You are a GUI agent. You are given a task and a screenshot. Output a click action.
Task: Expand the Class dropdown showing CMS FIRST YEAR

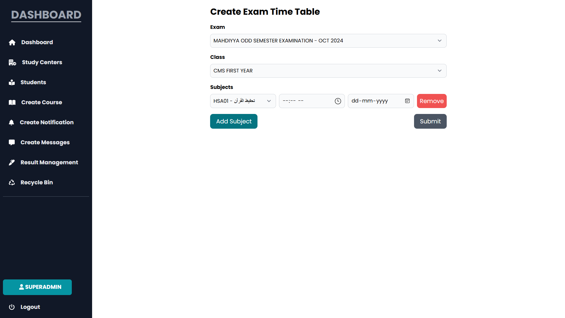(x=328, y=71)
